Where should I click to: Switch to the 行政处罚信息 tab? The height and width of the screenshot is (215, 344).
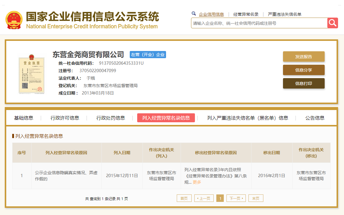coord(111,118)
